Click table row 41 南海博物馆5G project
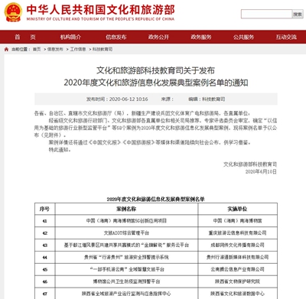The width and height of the screenshot is (306, 299). 156,221
